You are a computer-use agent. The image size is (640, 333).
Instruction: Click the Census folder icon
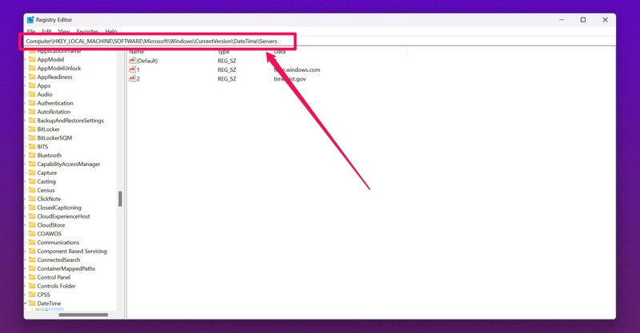32,190
